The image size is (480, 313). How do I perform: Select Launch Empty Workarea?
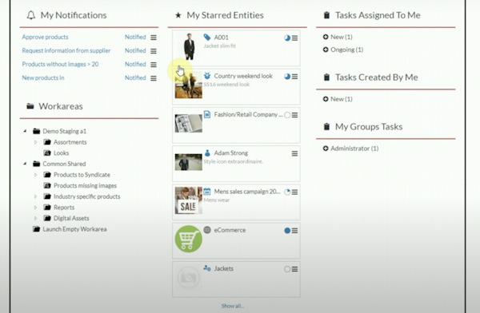74,229
